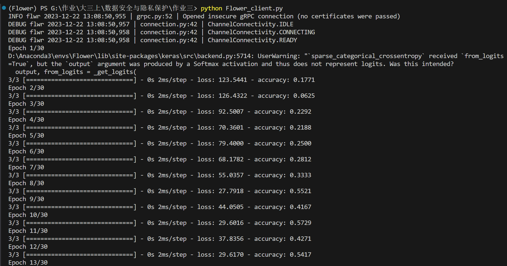Screen dimensions: 507x266
Task: Click the grpc.py:52 source reference
Action: (x=154, y=16)
